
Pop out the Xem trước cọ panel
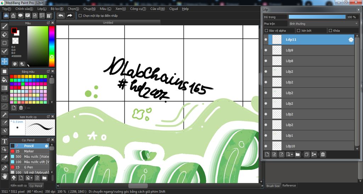coord(48,117)
